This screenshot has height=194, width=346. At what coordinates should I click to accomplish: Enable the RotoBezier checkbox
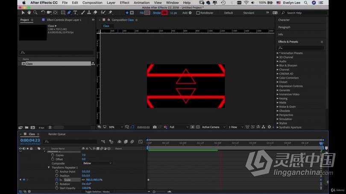[198, 13]
